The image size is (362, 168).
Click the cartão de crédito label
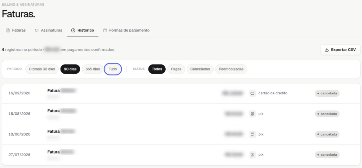pyautogui.click(x=273, y=93)
